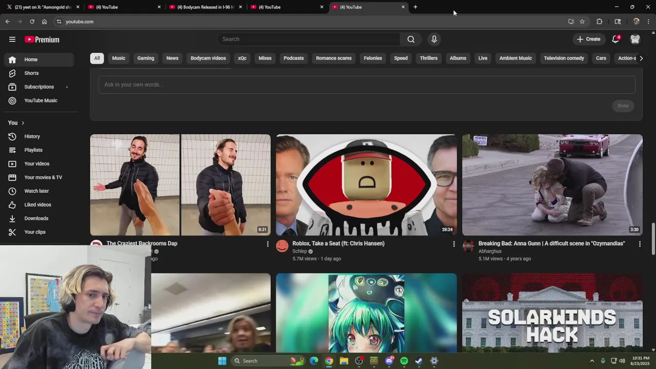
Task: Open Steam from the taskbar
Action: pos(419,361)
